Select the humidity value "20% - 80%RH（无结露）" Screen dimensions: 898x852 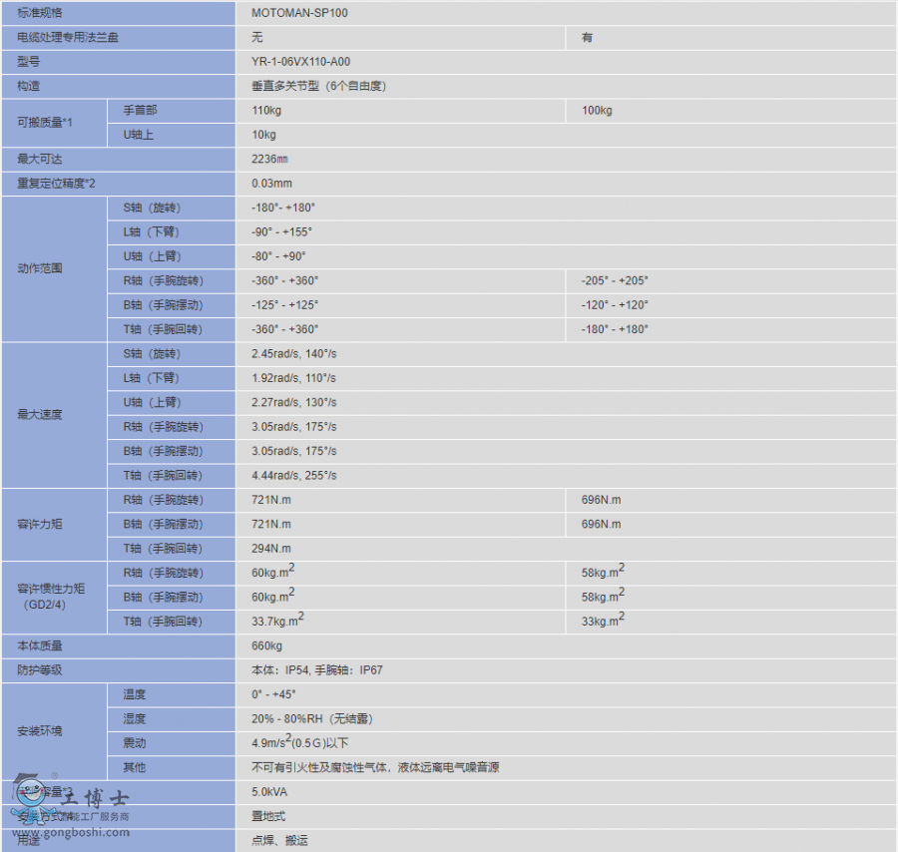pos(312,718)
